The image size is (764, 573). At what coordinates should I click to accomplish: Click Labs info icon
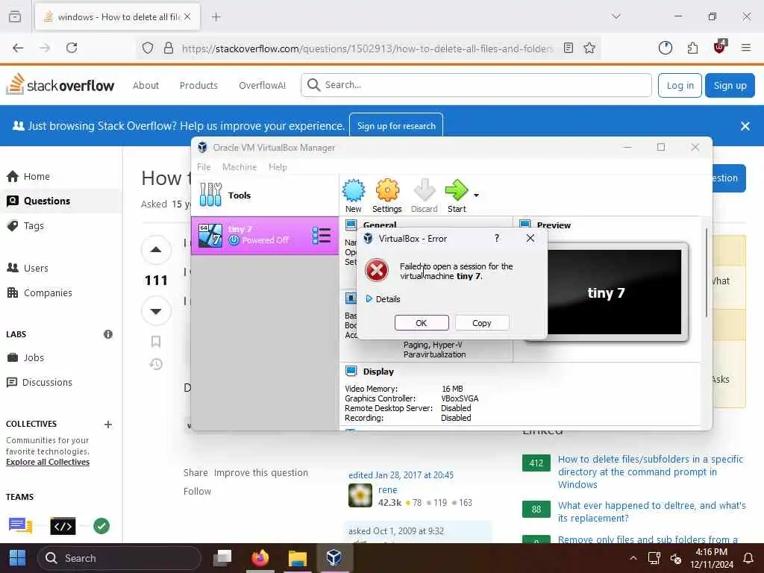108,334
